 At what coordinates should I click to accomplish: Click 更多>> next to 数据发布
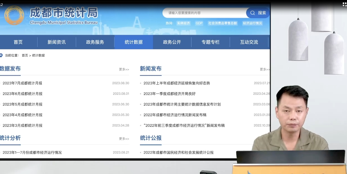tap(124, 70)
